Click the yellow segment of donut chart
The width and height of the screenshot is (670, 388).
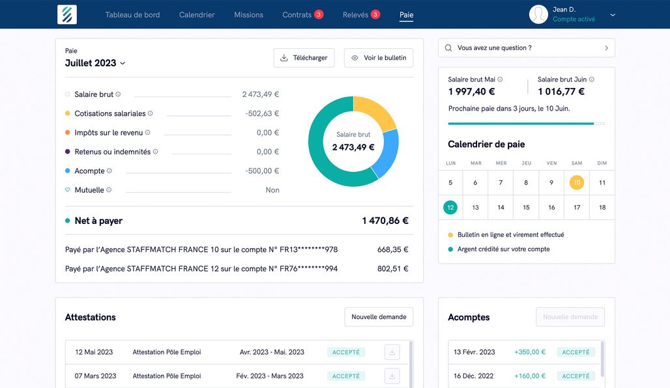click(375, 112)
